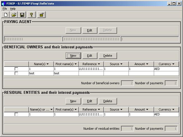The width and height of the screenshot is (183, 137).
Task: Click the unlock padlock toolbar icon
Action: pyautogui.click(x=41, y=15)
